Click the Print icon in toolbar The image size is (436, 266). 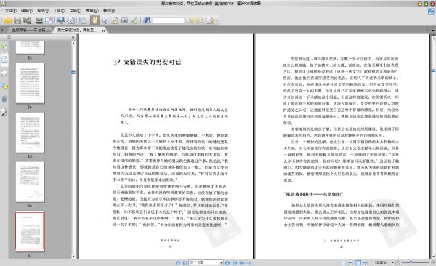point(39,20)
